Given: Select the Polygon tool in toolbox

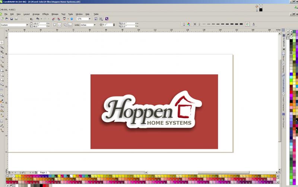Looking at the screenshot, I should [2, 80].
